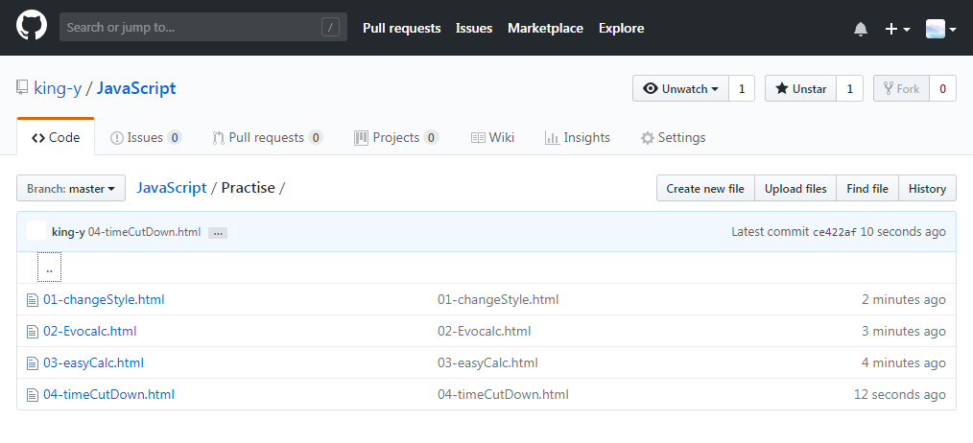Switch to the Issues tab
The height and width of the screenshot is (443, 973).
(145, 138)
